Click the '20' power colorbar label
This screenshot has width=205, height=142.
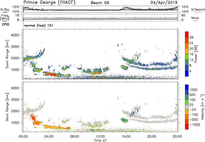pos(191,49)
